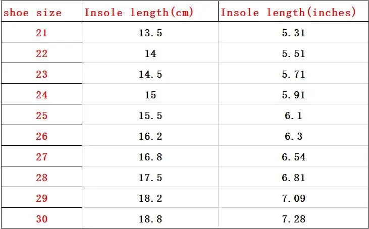Click shoe size 25 cell

click(x=42, y=115)
